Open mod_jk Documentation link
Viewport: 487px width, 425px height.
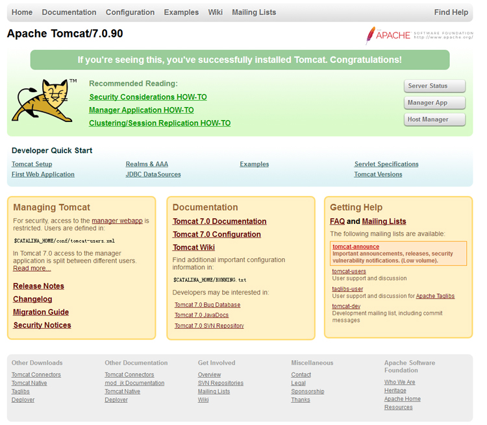click(135, 383)
